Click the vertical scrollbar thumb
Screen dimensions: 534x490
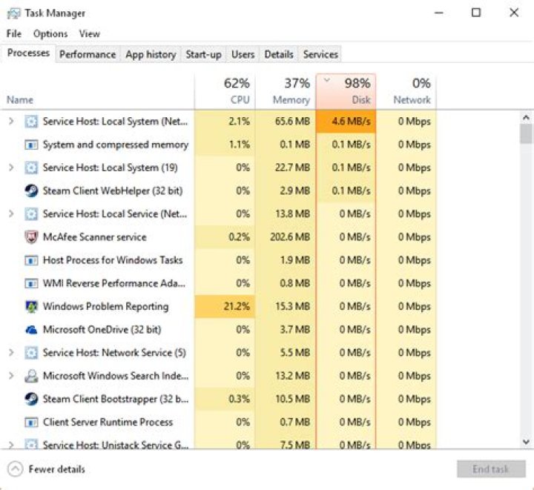point(526,133)
